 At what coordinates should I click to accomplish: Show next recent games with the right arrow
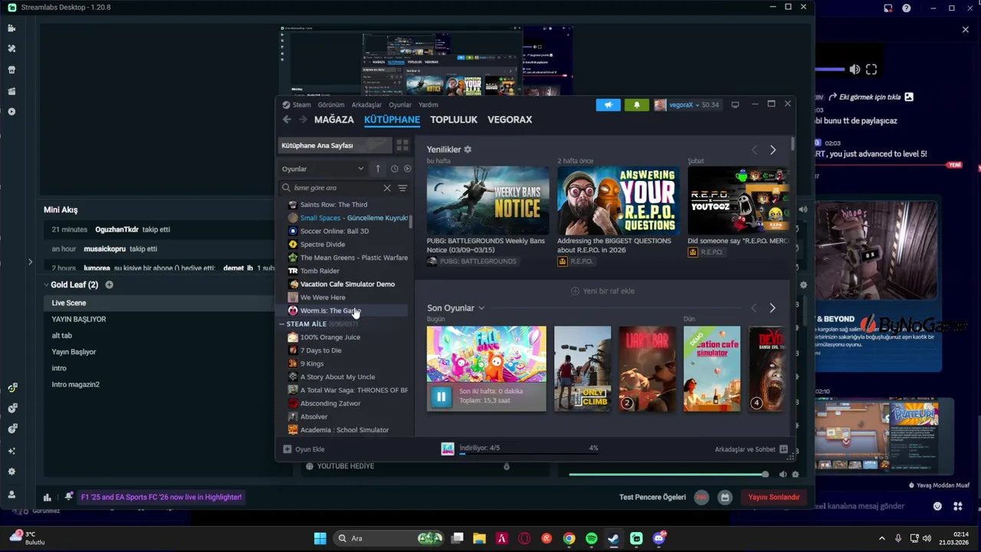(x=773, y=308)
